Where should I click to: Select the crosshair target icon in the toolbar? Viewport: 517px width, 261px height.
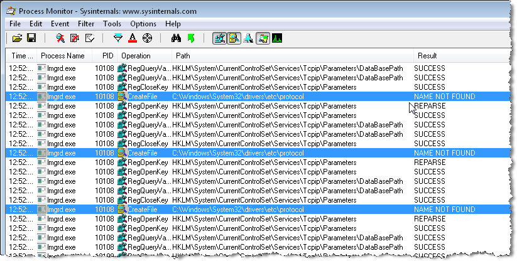tap(148, 38)
